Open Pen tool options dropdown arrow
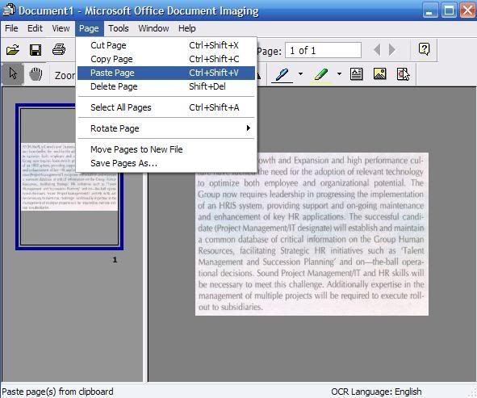This screenshot has width=477, height=398. (x=300, y=74)
